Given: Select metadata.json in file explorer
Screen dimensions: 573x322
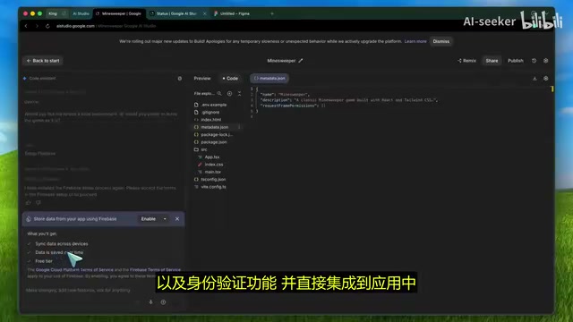Looking at the screenshot, I should coord(215,127).
